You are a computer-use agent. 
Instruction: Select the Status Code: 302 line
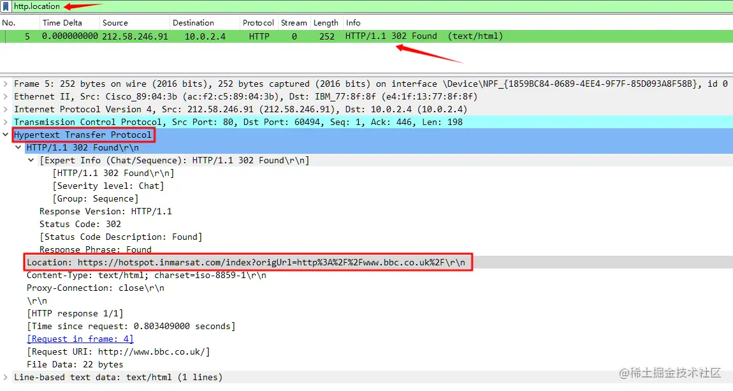(80, 224)
